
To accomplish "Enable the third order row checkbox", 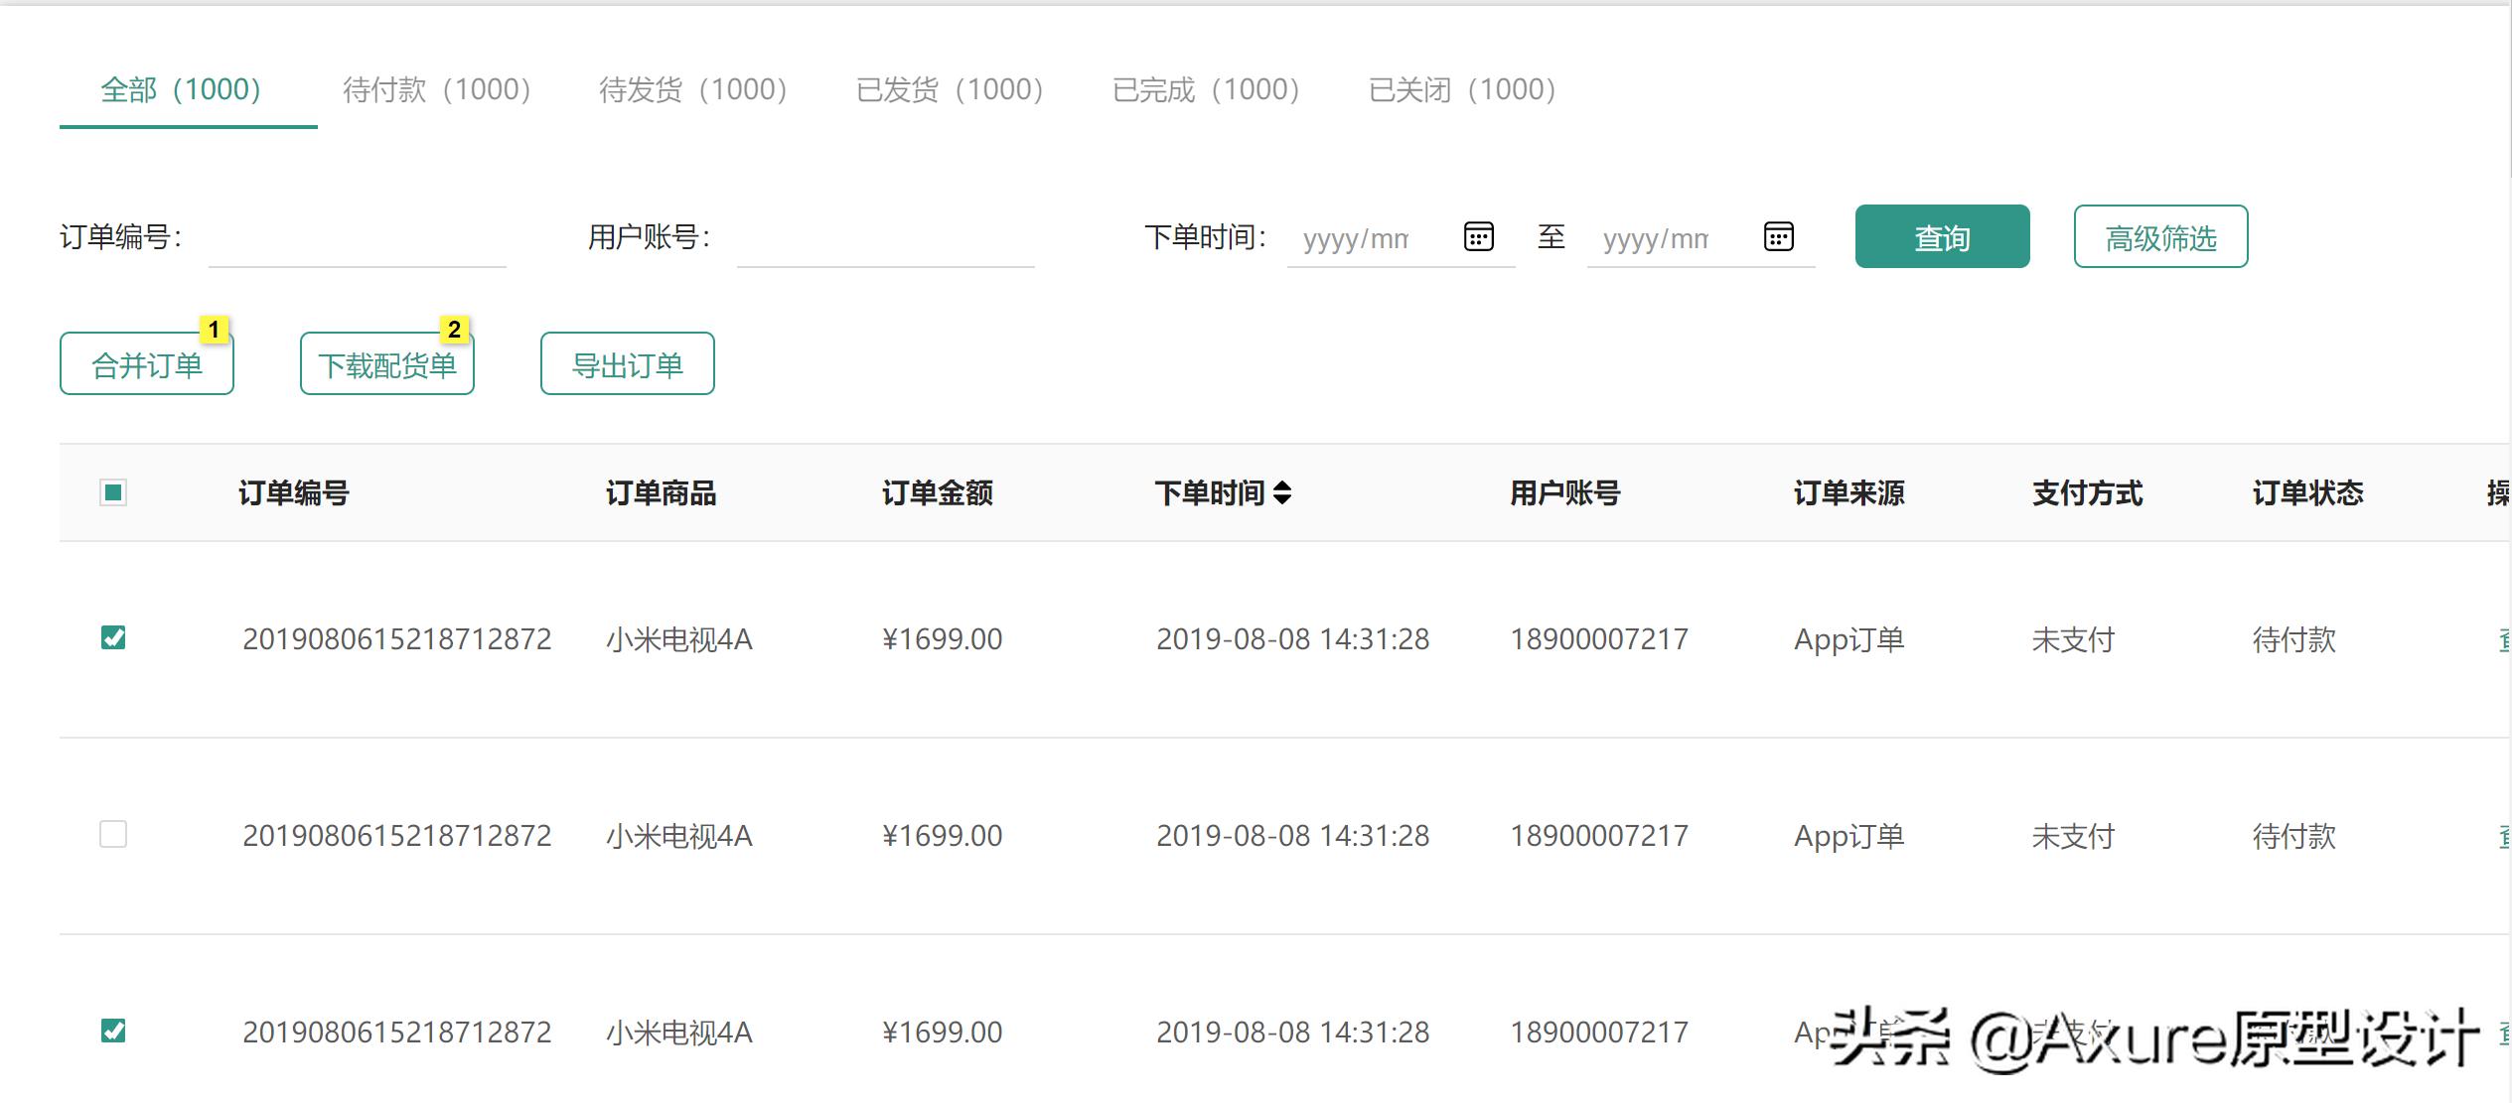I will (x=112, y=1032).
